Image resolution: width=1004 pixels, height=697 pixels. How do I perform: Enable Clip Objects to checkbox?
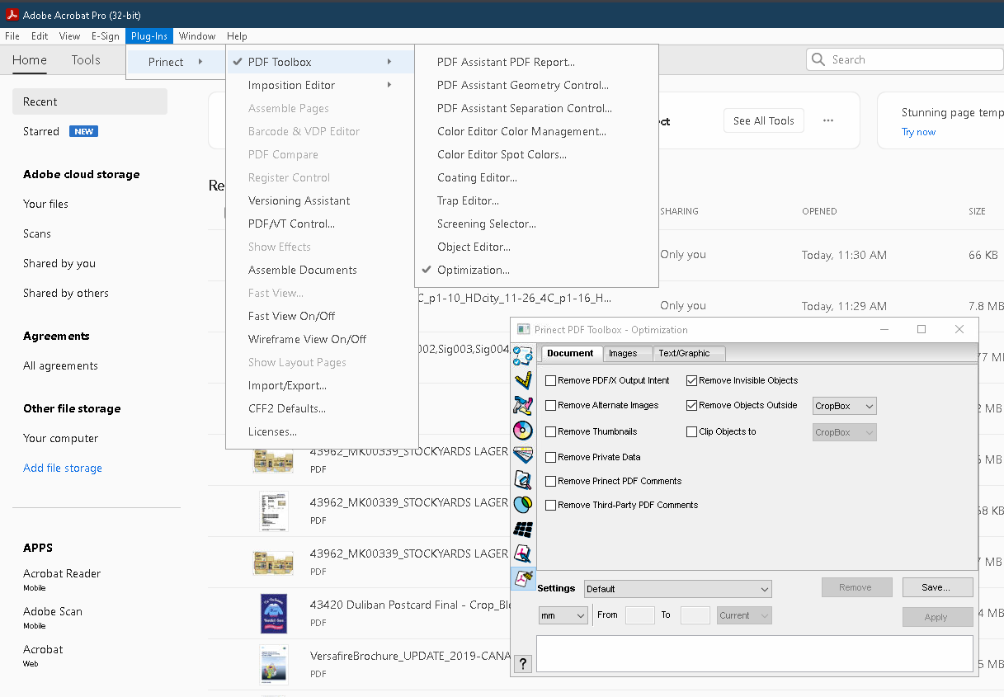point(692,431)
